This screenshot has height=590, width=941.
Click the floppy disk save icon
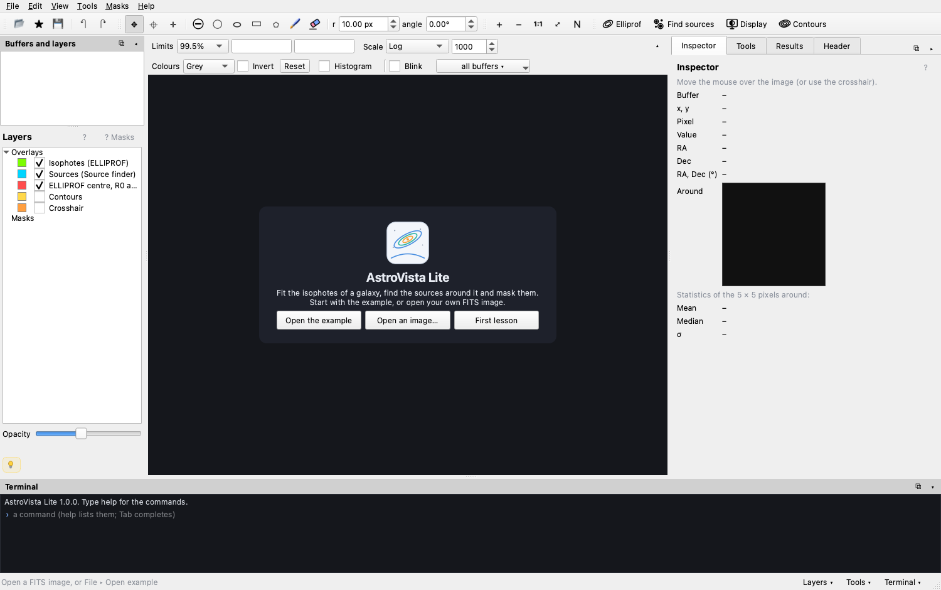[x=58, y=24]
